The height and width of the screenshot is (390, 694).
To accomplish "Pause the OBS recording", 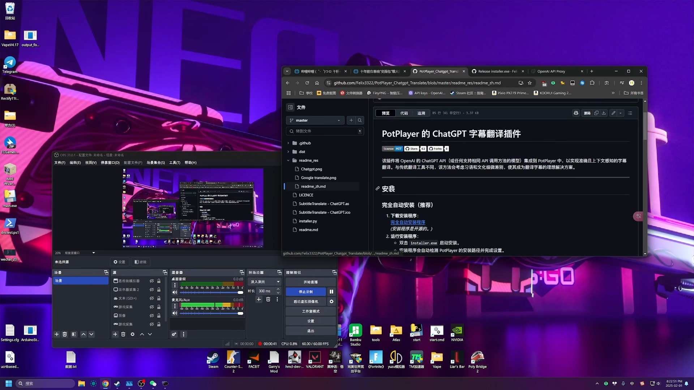I will pos(331,292).
